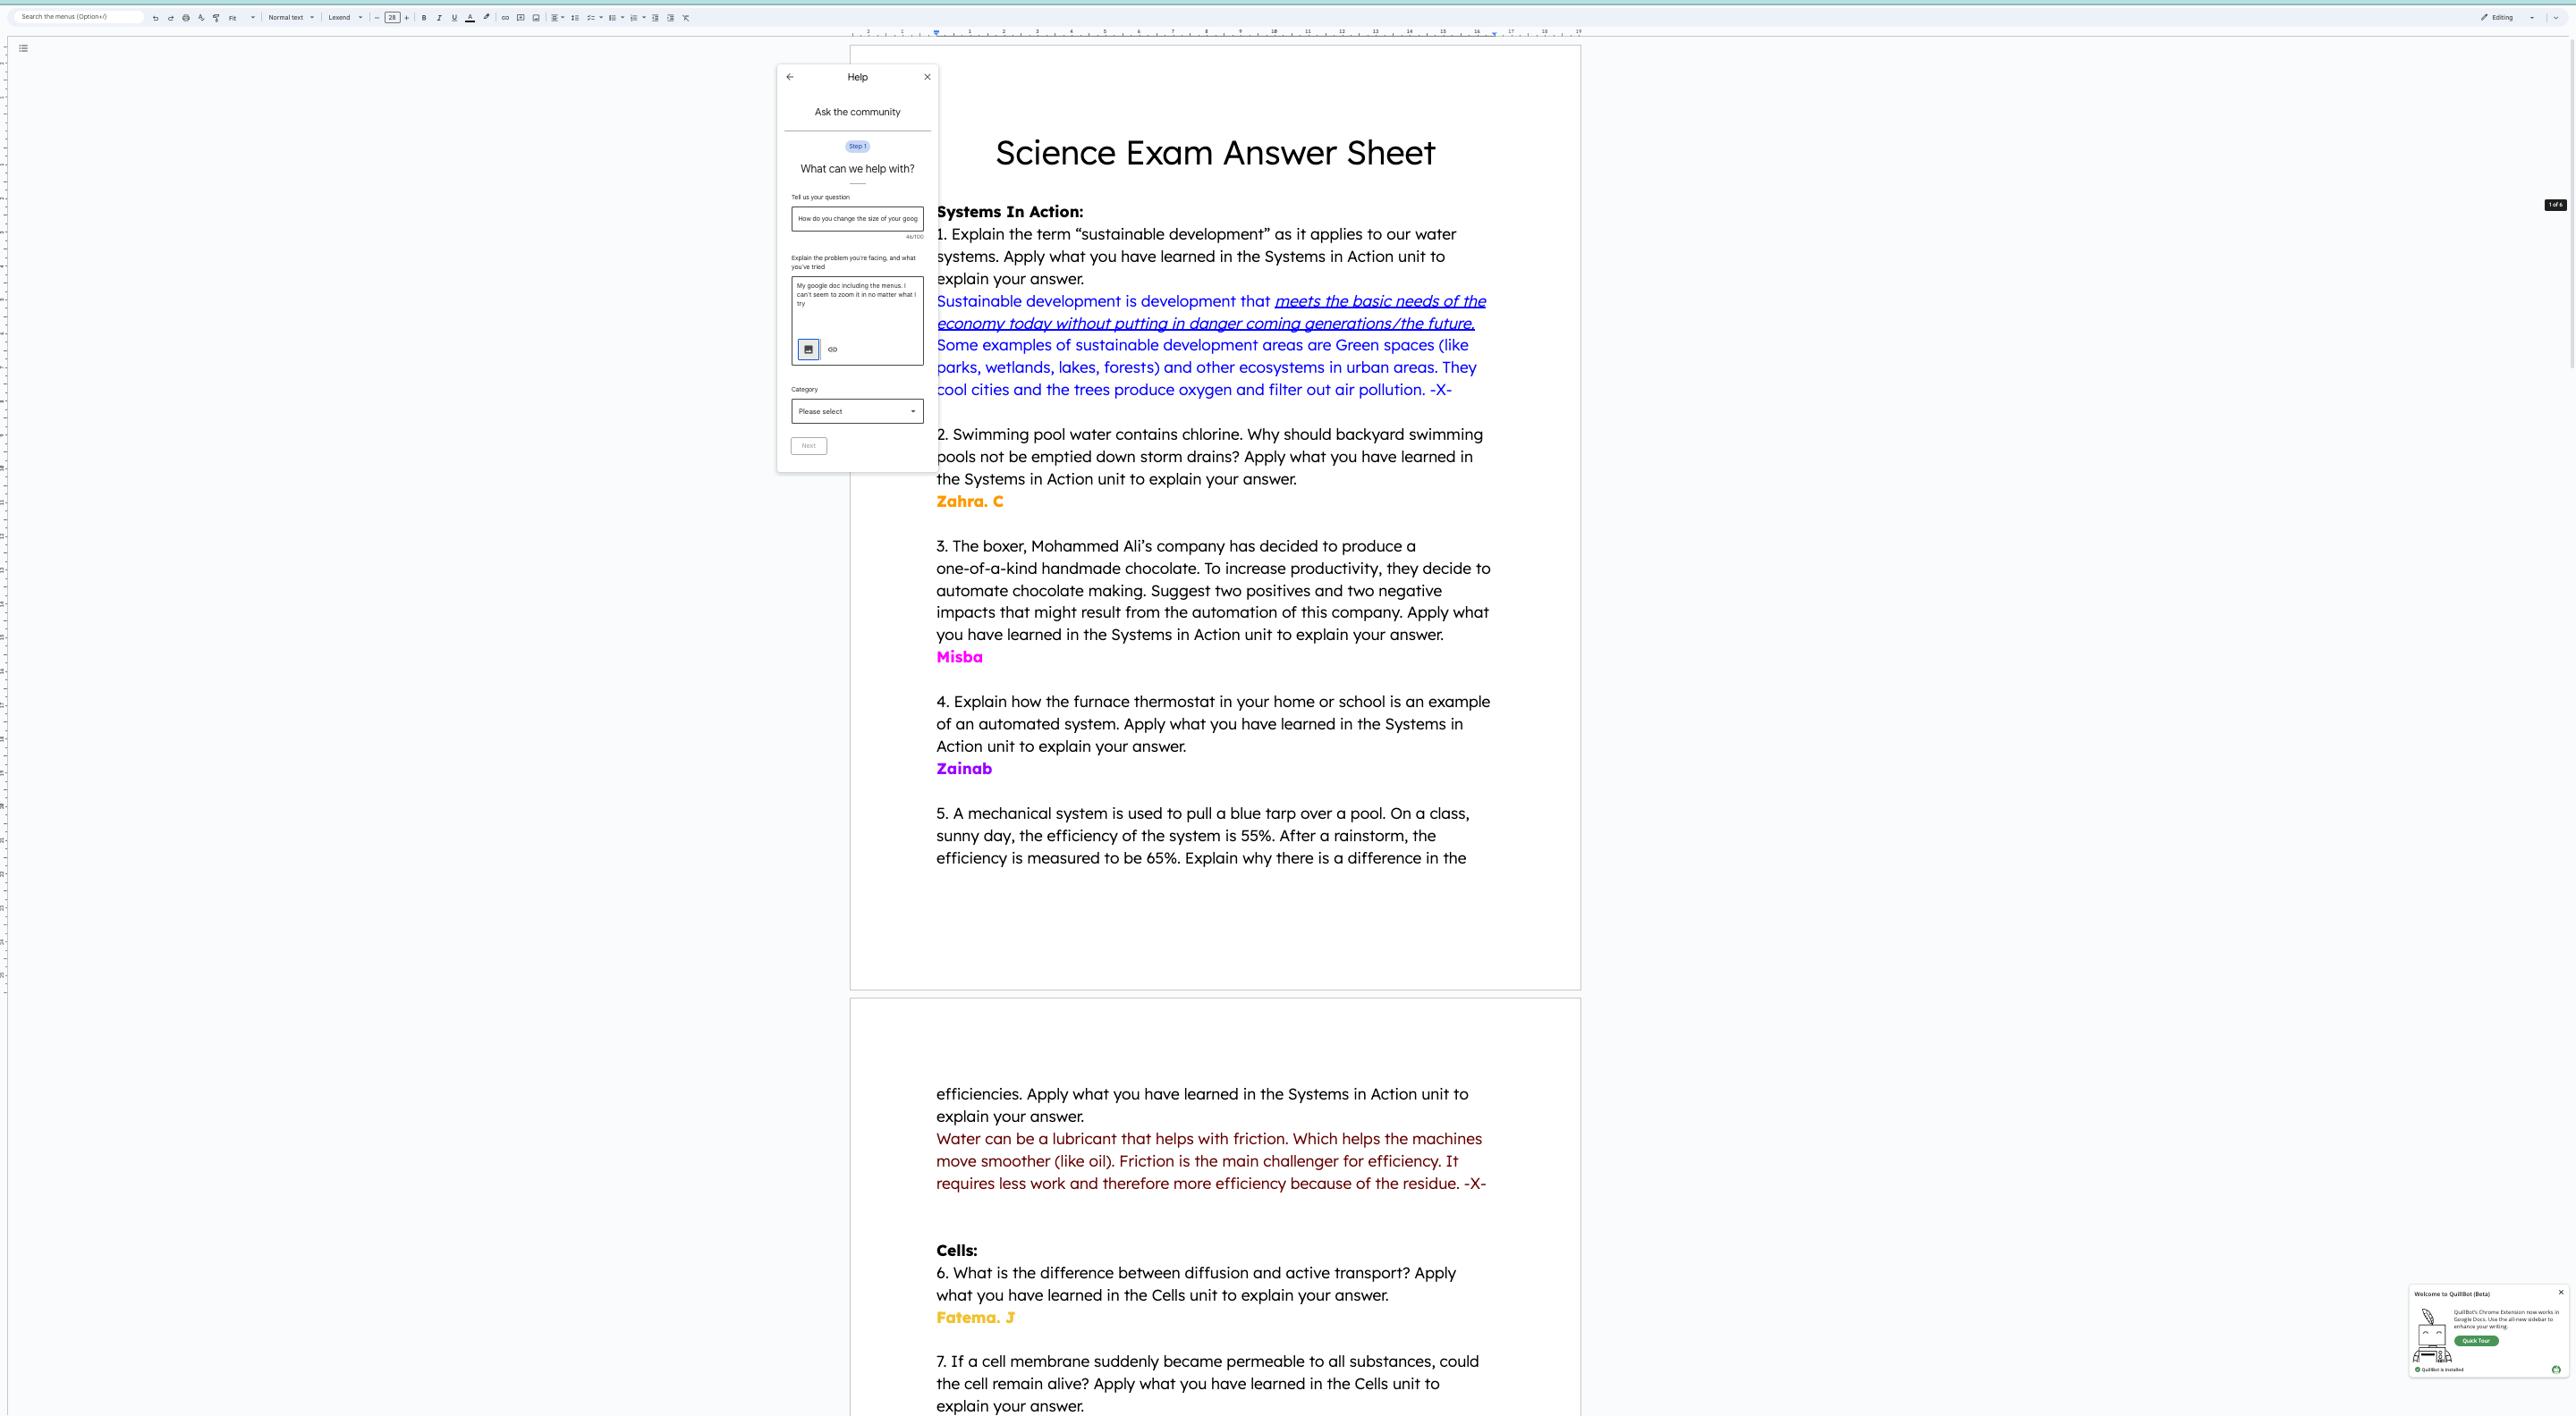Click the undo icon in toolbar
Screen dimensions: 2576x1416
(155, 18)
